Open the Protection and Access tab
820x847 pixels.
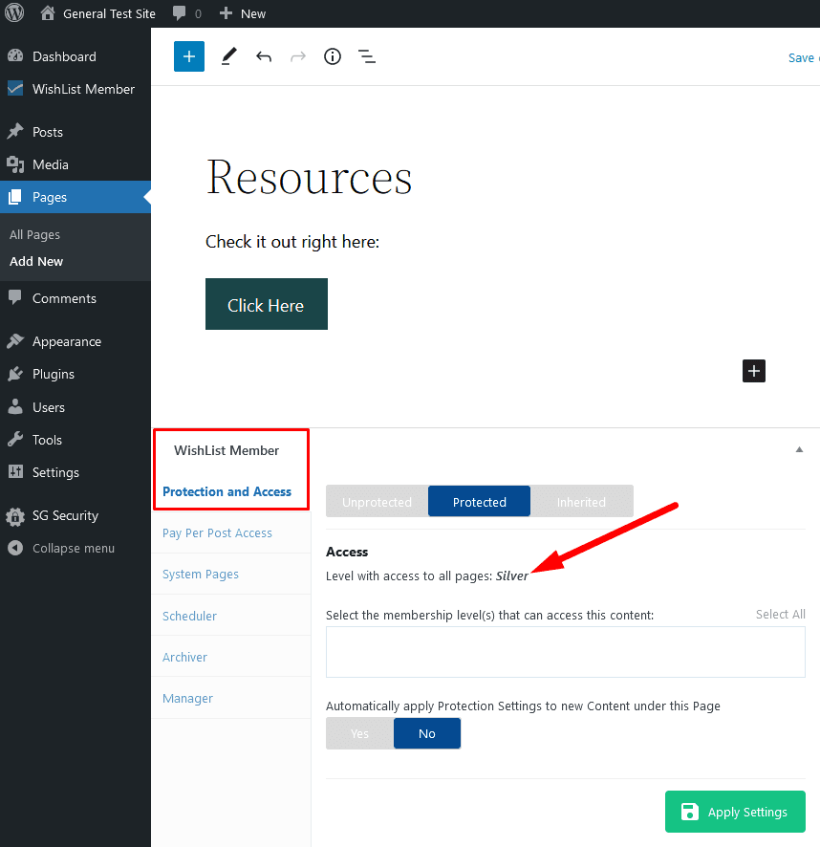point(227,491)
